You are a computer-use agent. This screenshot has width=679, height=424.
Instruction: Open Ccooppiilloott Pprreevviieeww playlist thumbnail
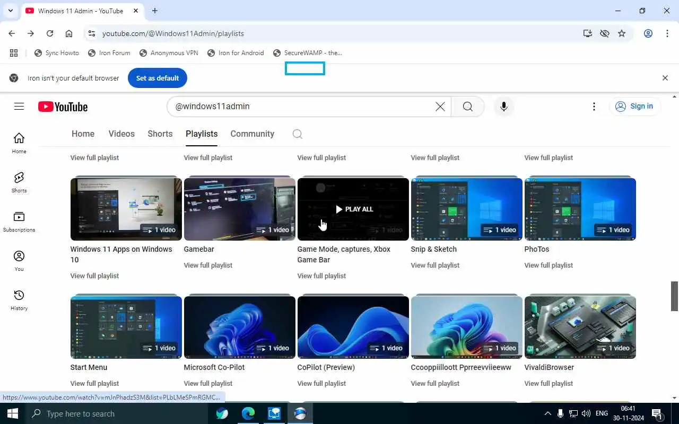(467, 328)
